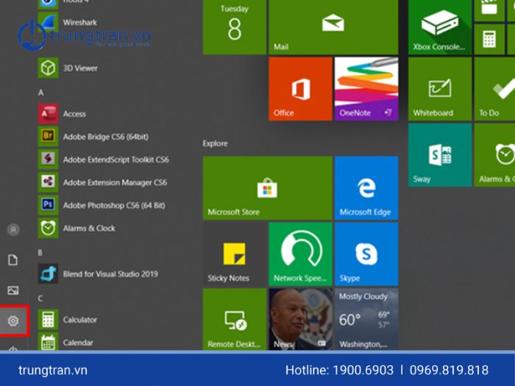Image resolution: width=515 pixels, height=386 pixels.
Task: Open the Office tile
Action: pos(299,89)
